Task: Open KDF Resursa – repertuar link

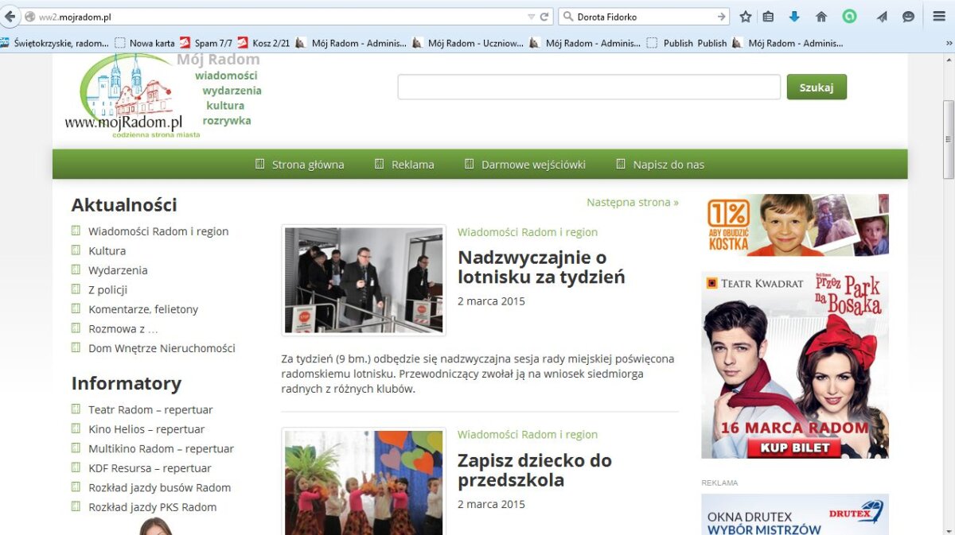Action: (150, 468)
